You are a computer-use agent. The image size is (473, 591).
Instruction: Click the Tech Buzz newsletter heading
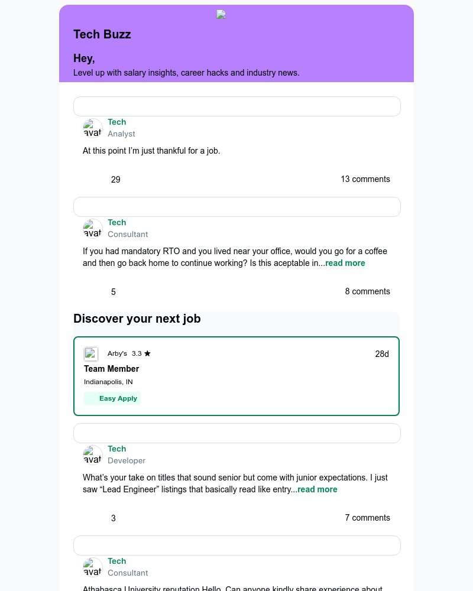pyautogui.click(x=102, y=34)
